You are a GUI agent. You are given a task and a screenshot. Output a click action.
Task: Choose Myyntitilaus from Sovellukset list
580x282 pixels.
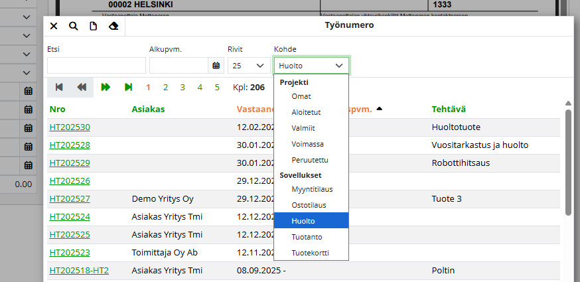pyautogui.click(x=312, y=189)
